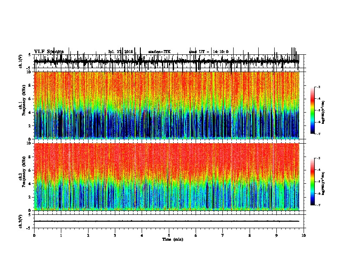Click time axis tick label "5"
The image size is (342, 264).
[x=169, y=236]
